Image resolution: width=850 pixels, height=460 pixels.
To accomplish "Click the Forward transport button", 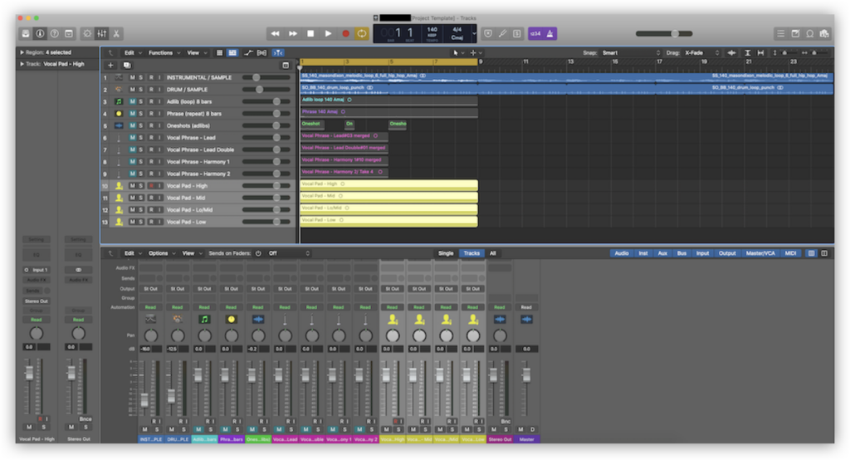I will [x=293, y=34].
